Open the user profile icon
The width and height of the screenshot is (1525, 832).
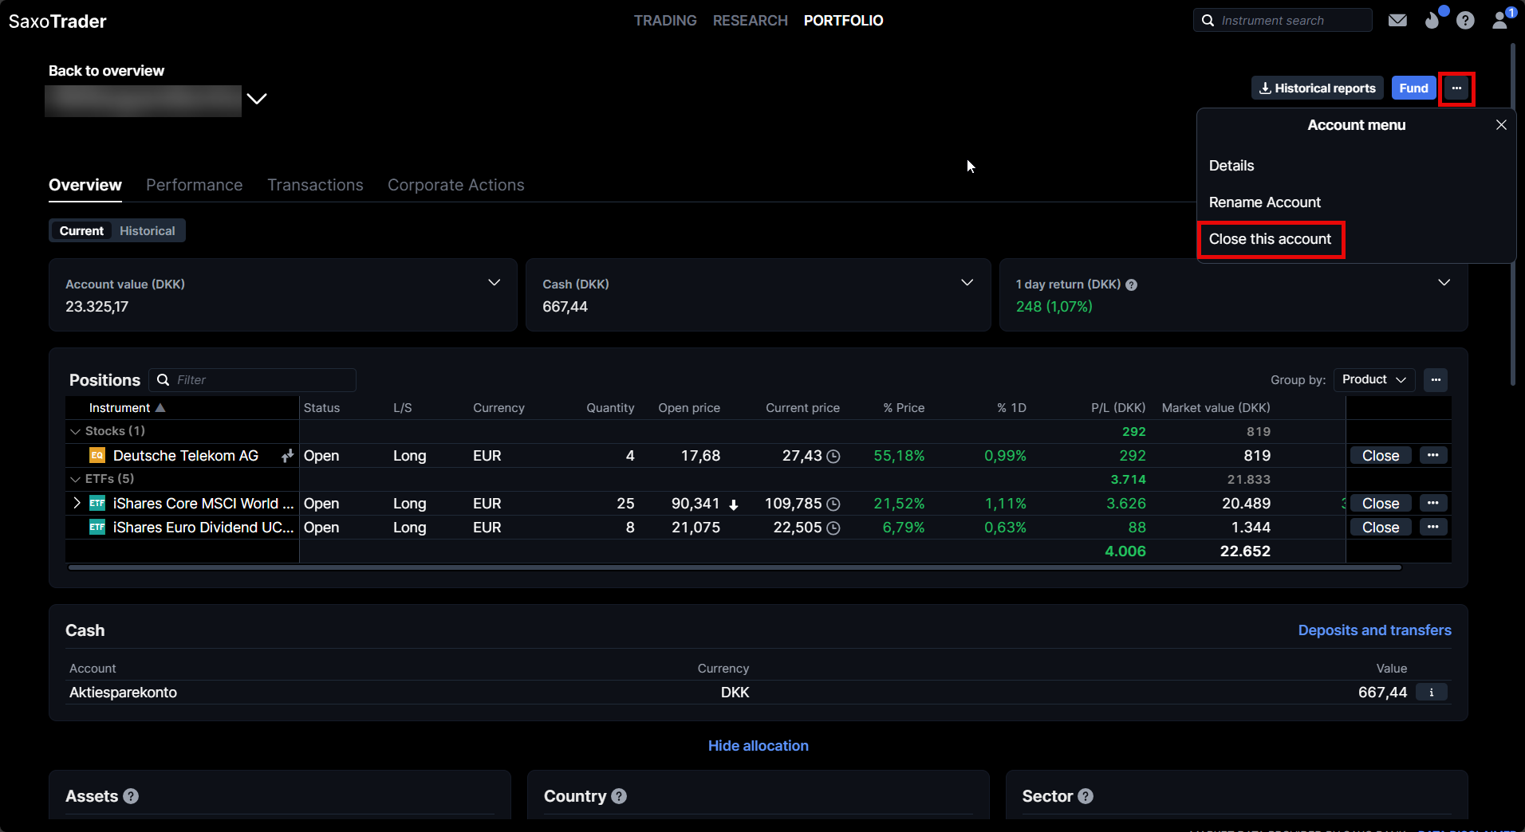click(1500, 21)
